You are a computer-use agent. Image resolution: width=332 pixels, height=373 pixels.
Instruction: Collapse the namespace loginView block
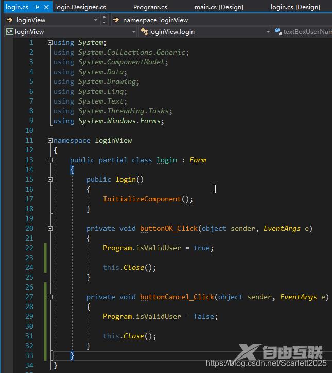[50, 140]
